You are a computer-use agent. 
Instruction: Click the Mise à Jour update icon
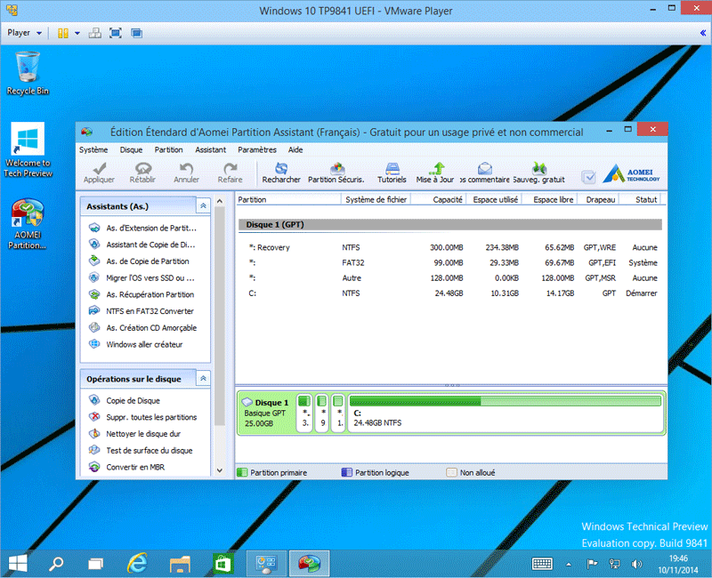435,169
